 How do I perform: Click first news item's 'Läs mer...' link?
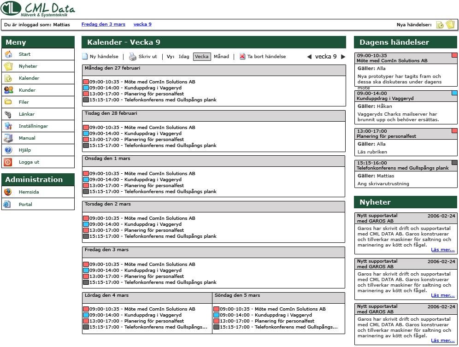[x=442, y=250]
